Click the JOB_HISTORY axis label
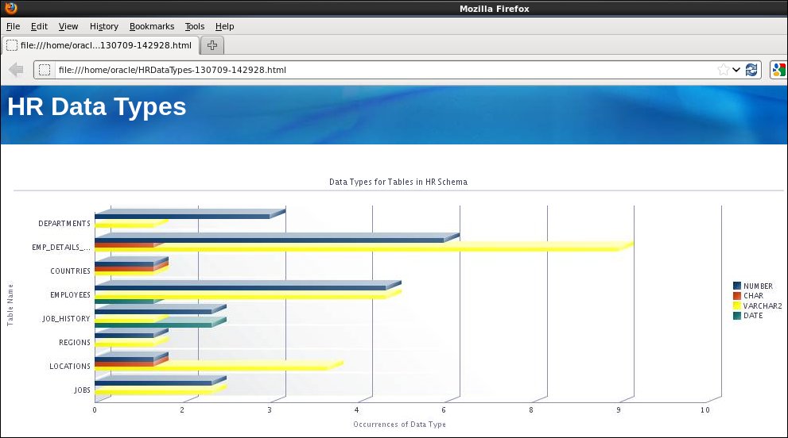 click(x=66, y=319)
